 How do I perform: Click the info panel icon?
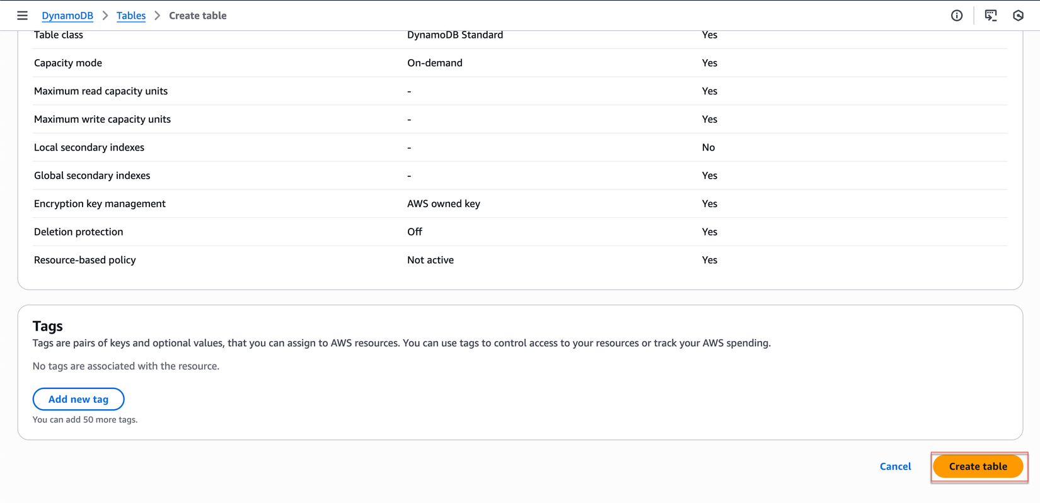(x=957, y=16)
